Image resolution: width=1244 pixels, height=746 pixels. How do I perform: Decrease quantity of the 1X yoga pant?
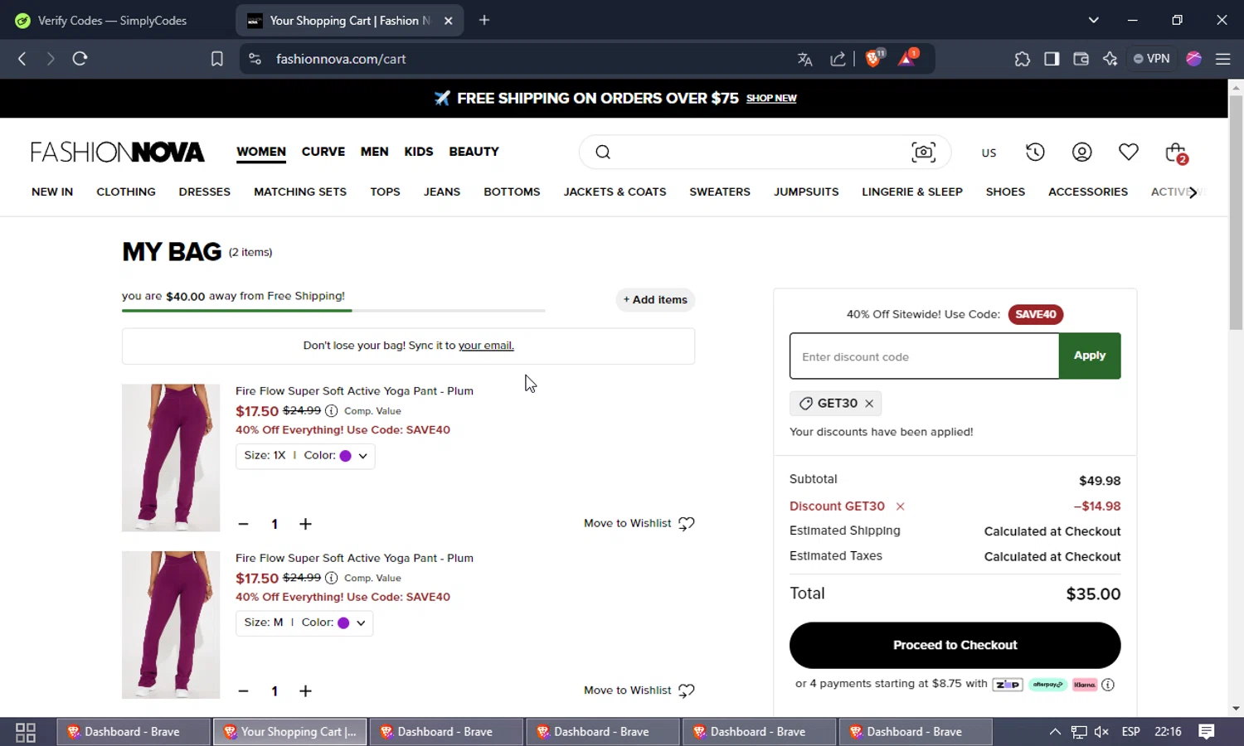coord(243,524)
